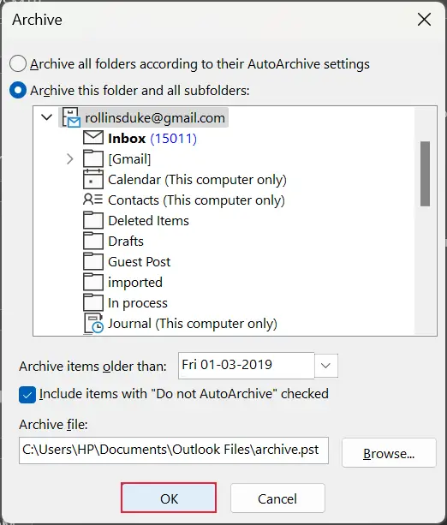Click the Drafts folder icon
Viewport: 447px width, 525px height.
pyautogui.click(x=93, y=241)
